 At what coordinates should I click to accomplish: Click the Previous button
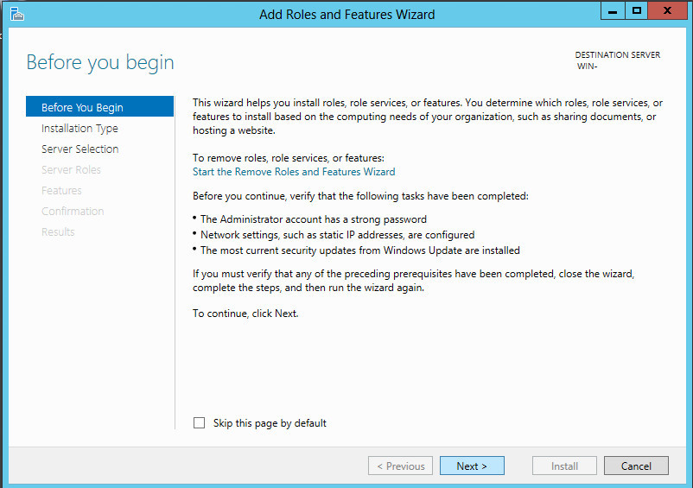pyautogui.click(x=400, y=466)
